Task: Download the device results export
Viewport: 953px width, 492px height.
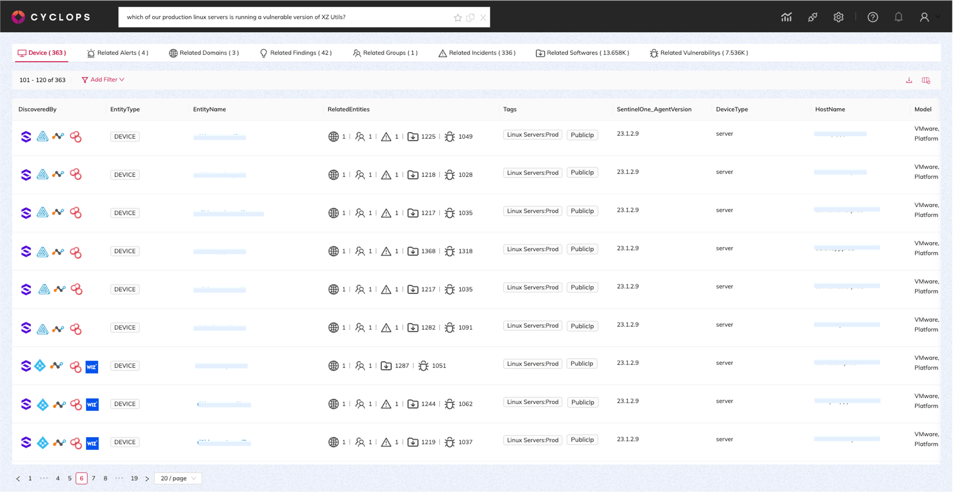Action: pyautogui.click(x=908, y=80)
